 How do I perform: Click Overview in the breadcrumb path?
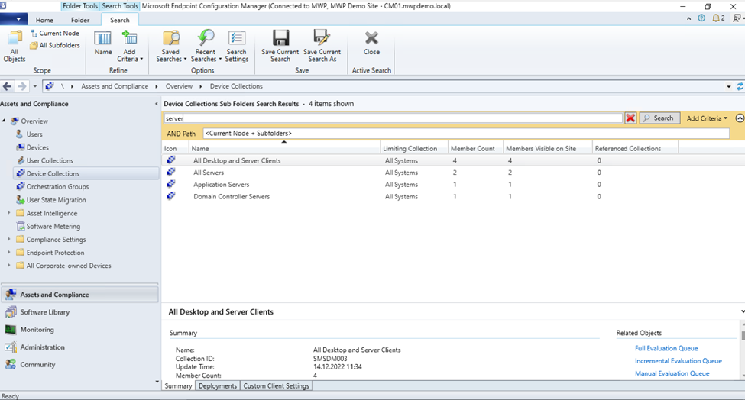[179, 86]
